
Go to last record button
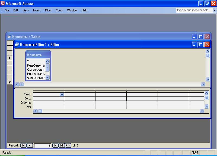pos(62,145)
